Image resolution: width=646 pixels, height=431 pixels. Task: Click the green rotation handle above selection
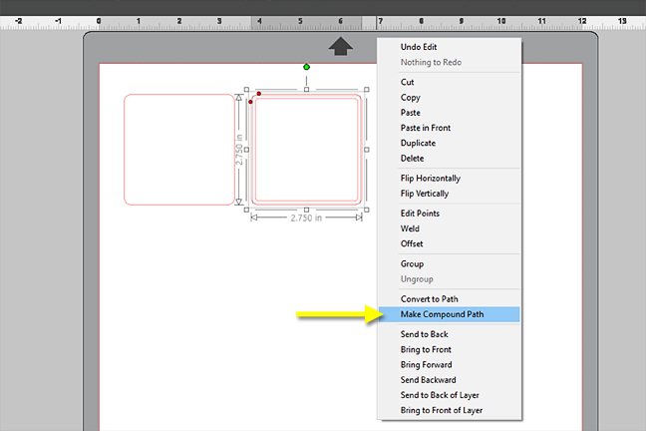(x=306, y=67)
